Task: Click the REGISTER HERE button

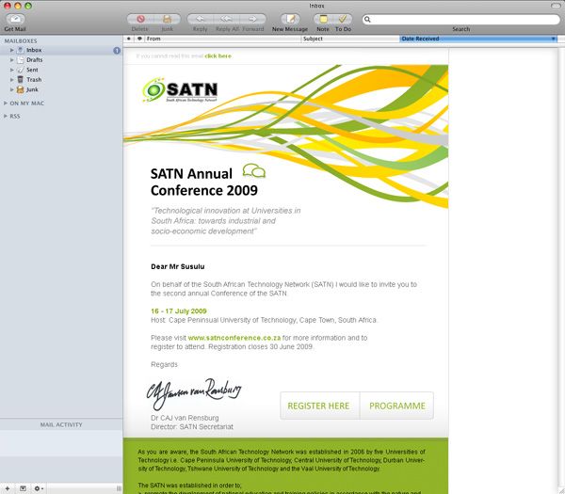Action: (319, 406)
